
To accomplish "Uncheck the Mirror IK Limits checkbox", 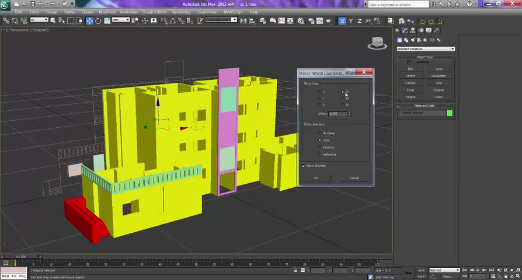I will click(304, 166).
